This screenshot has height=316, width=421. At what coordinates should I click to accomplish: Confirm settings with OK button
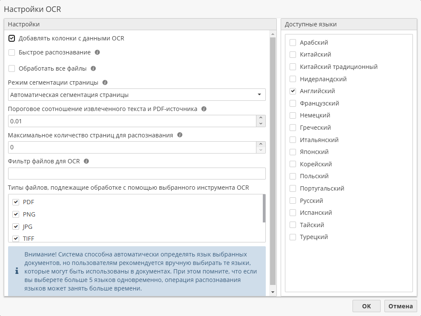pos(366,306)
